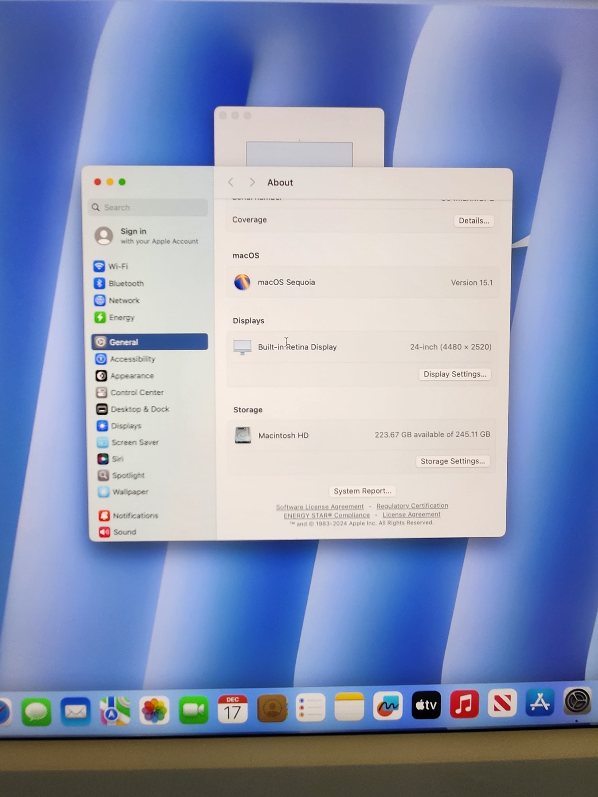Launch Apple TV from the Dock
This screenshot has width=598, height=797.
(x=426, y=705)
